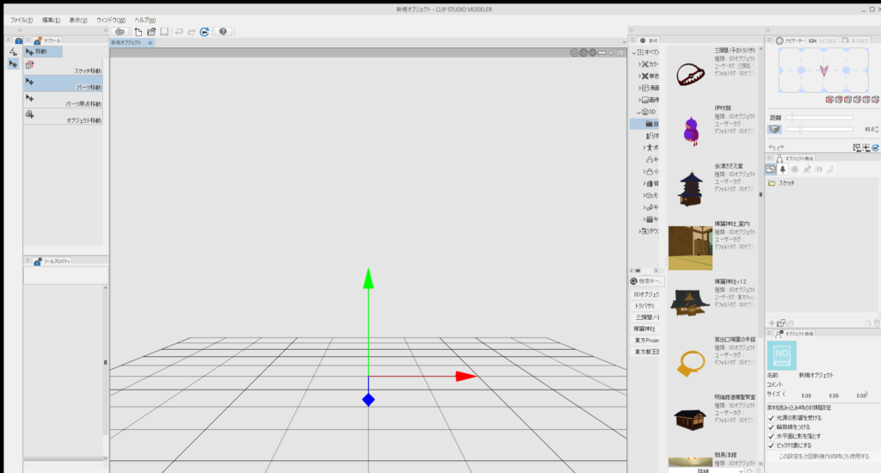Select the 東方Project tag button

648,340
